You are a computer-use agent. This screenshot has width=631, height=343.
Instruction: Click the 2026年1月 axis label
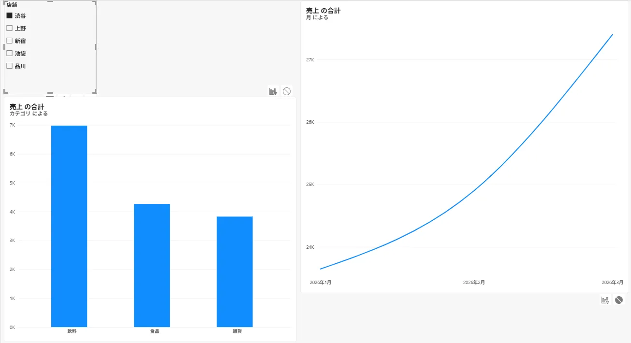[321, 282]
